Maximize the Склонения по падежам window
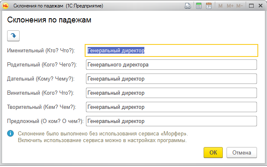Viewport: 267px width, 167px height. [251, 6]
